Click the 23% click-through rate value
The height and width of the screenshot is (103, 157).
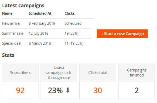point(55,90)
